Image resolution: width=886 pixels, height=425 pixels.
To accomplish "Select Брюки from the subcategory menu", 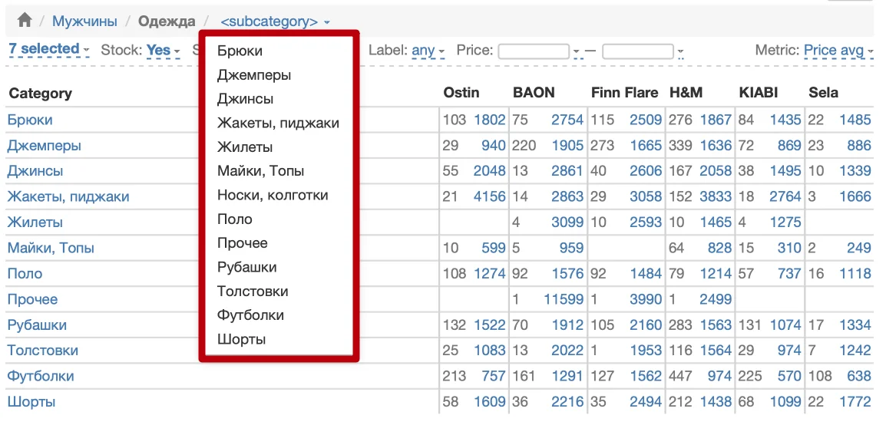I will (x=240, y=51).
